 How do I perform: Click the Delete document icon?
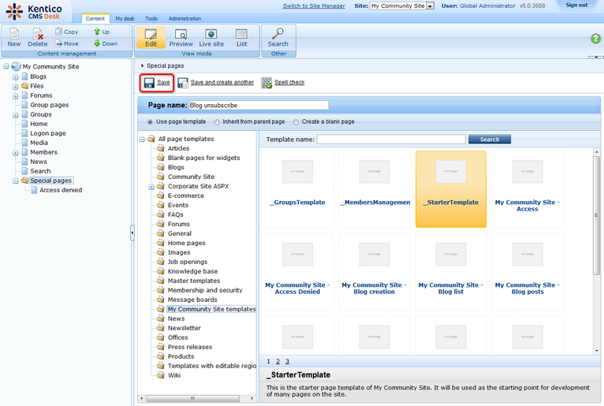pyautogui.click(x=37, y=34)
